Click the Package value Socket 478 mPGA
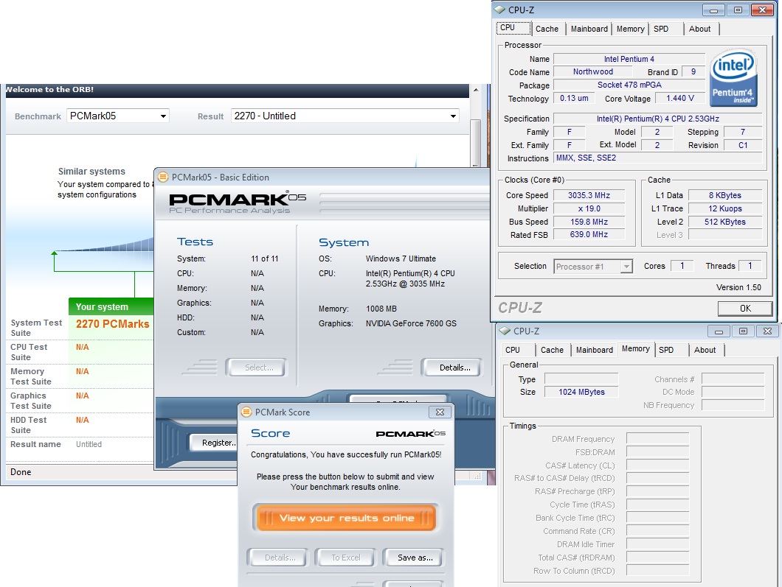Screen dimensions: 782x587 click(629, 85)
